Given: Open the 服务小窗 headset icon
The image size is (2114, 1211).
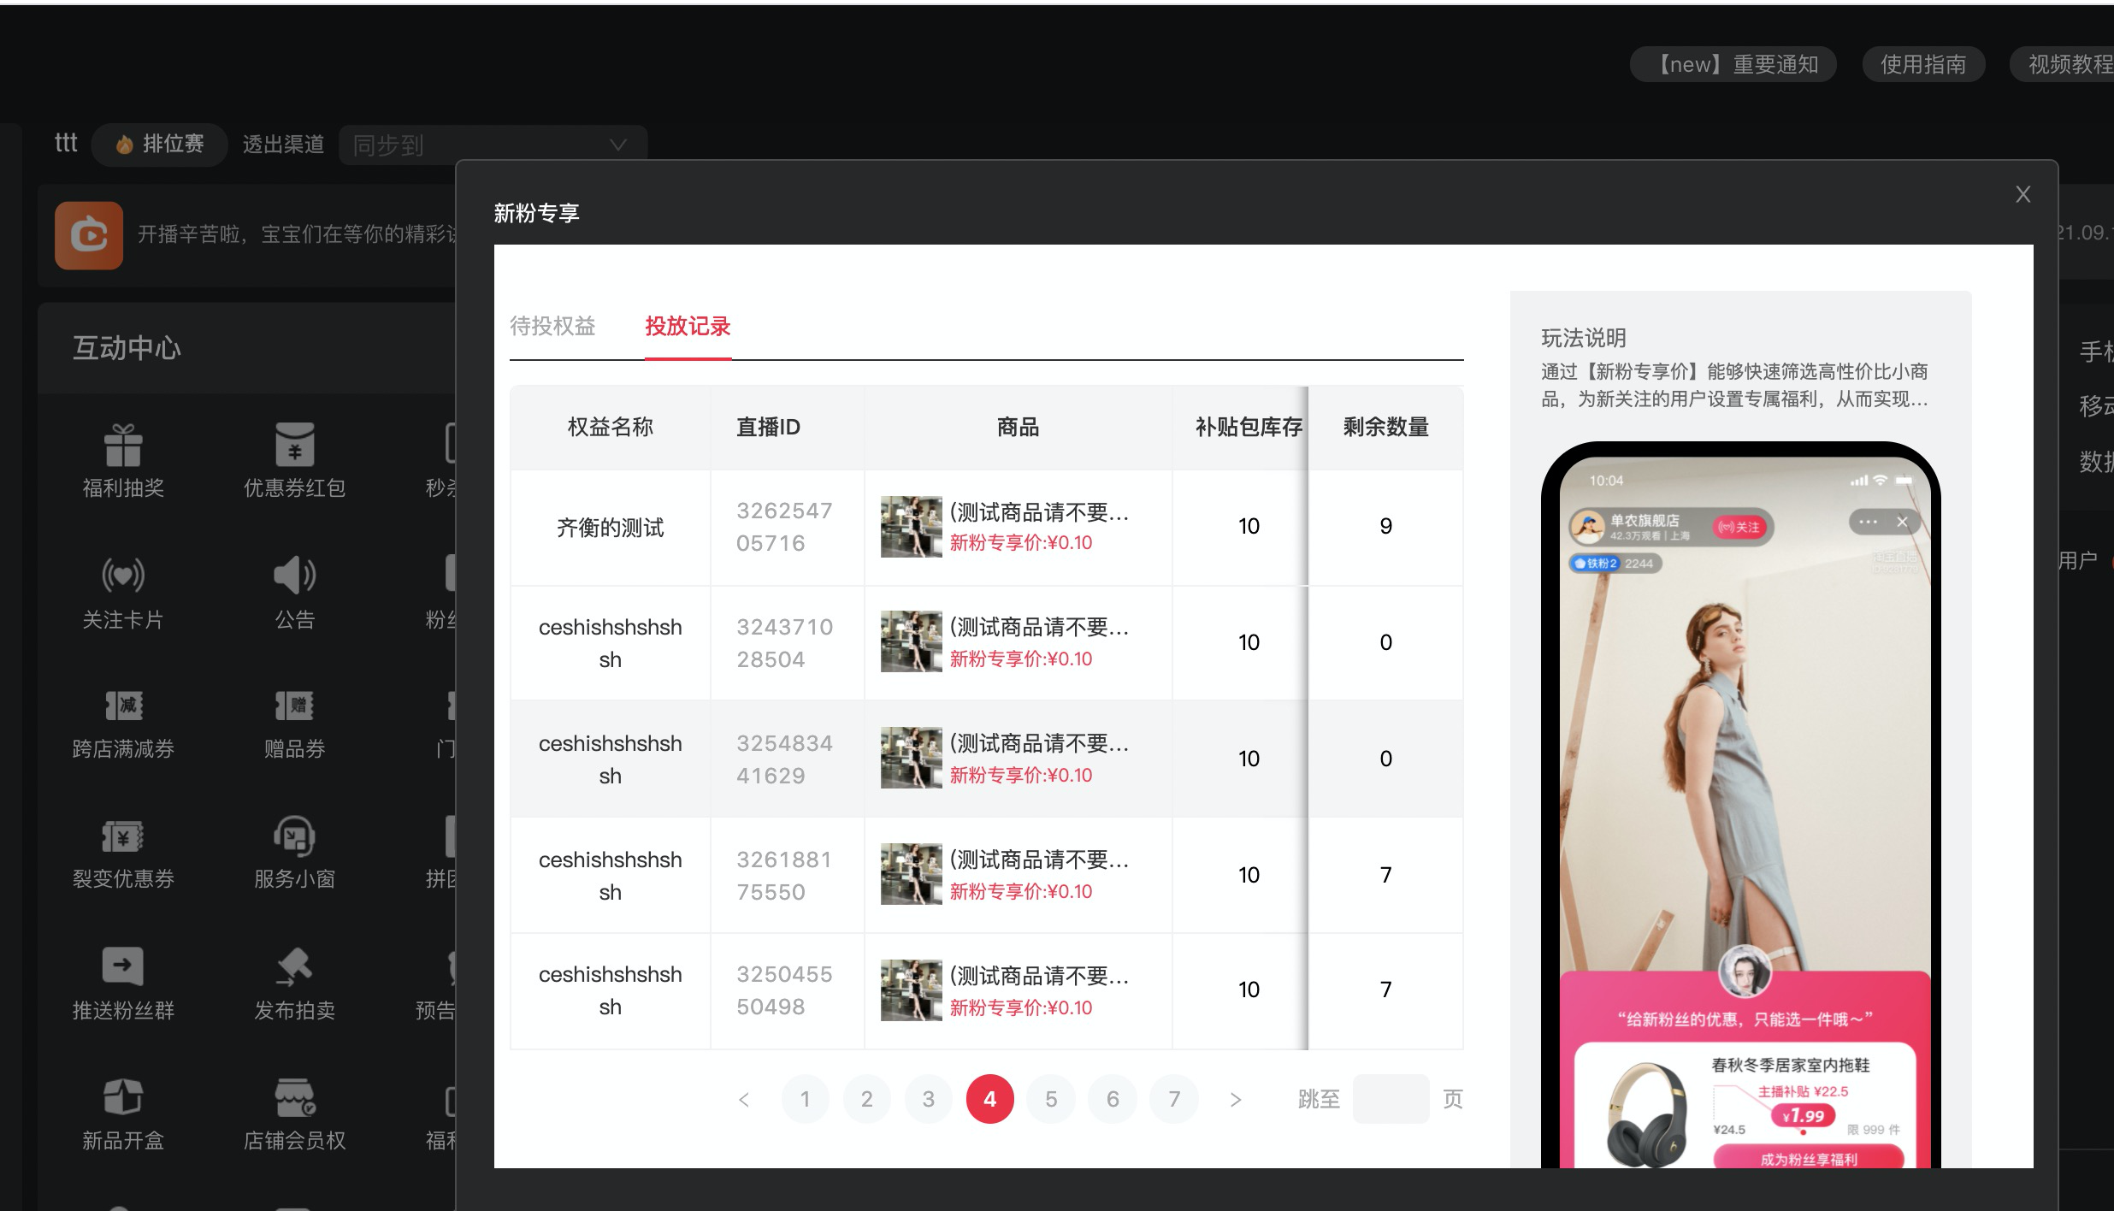Looking at the screenshot, I should pyautogui.click(x=295, y=836).
